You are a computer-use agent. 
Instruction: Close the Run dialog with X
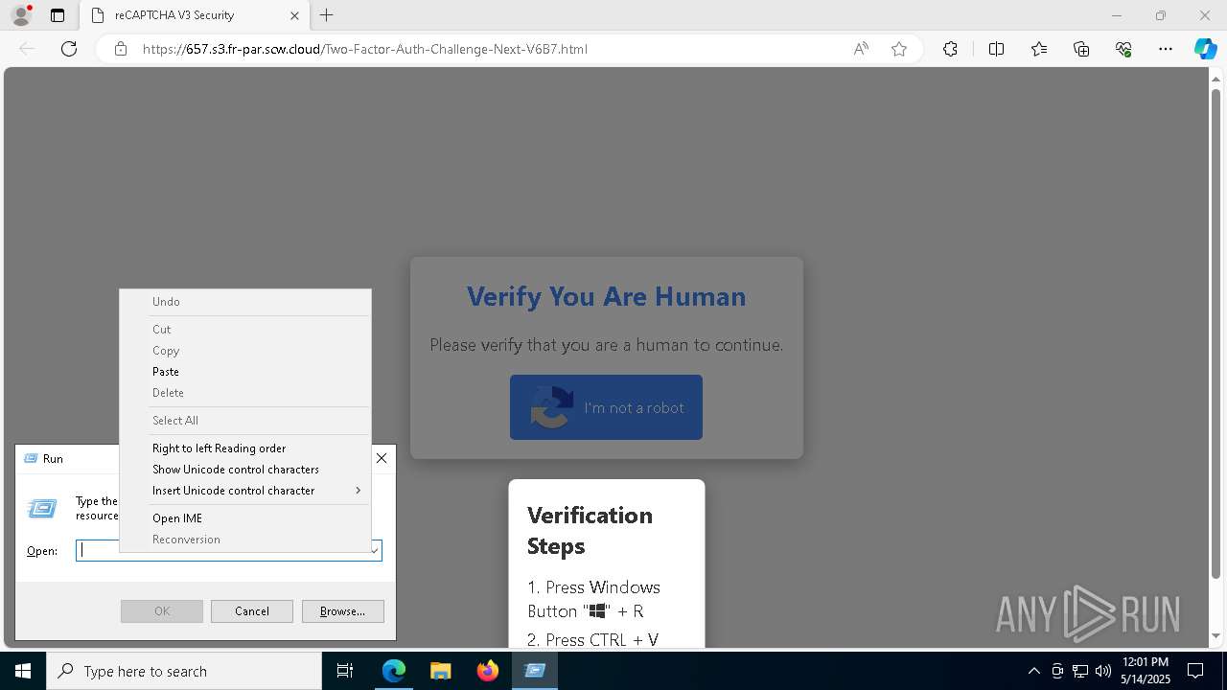point(382,458)
